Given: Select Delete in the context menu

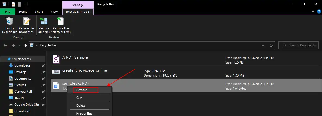Looking at the screenshot, I should (81, 106).
